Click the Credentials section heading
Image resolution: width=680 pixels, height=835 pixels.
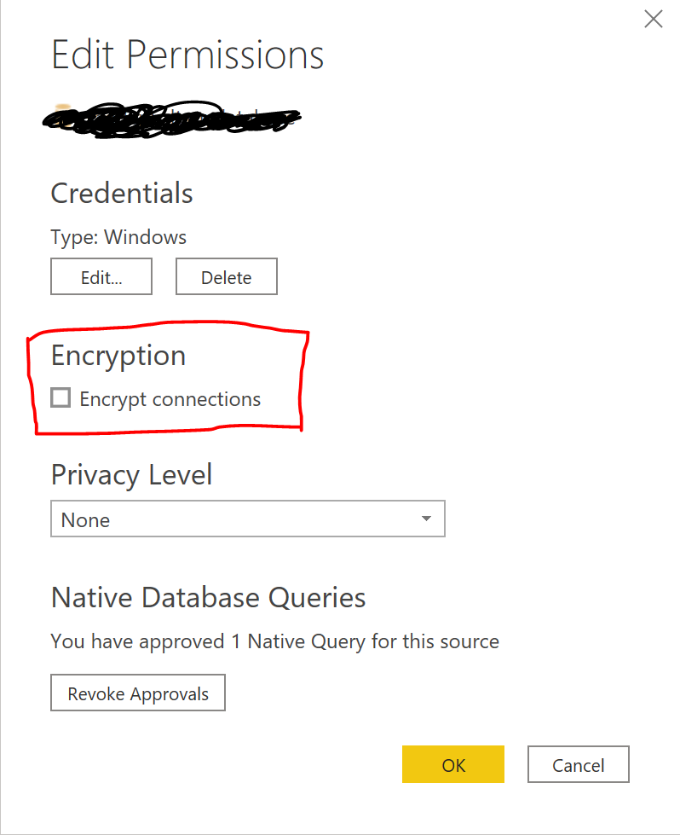tap(122, 193)
